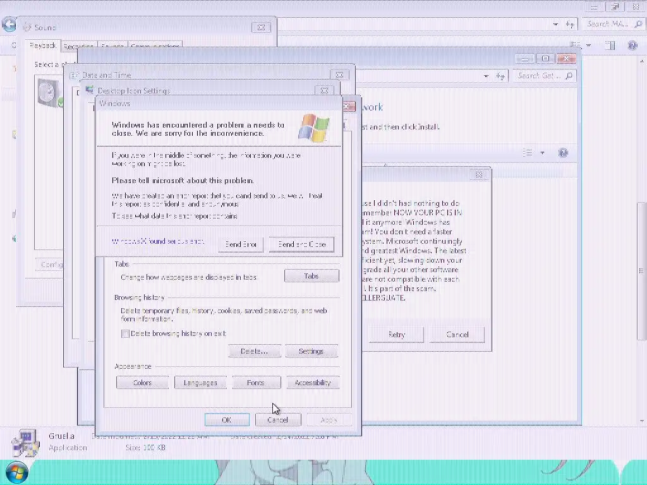647x485 pixels.
Task: Switch to the Playback tab in Sound
Action: pyautogui.click(x=43, y=45)
